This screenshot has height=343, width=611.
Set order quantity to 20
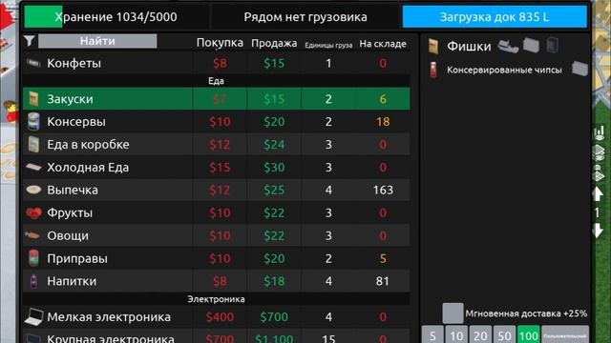(480, 335)
